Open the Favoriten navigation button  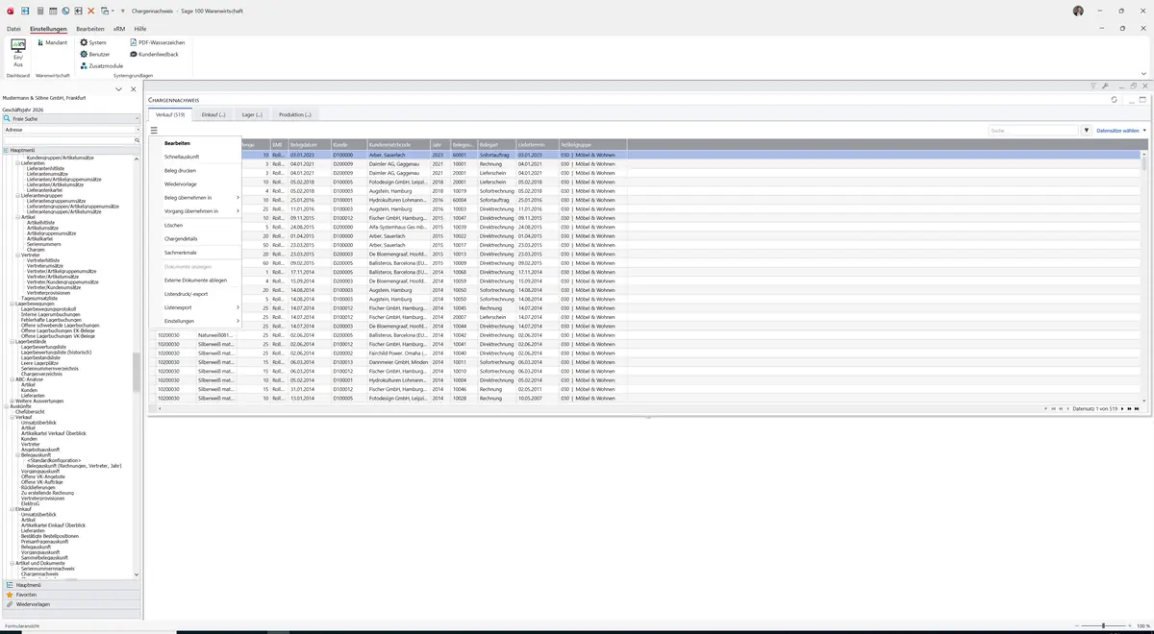[x=71, y=595]
